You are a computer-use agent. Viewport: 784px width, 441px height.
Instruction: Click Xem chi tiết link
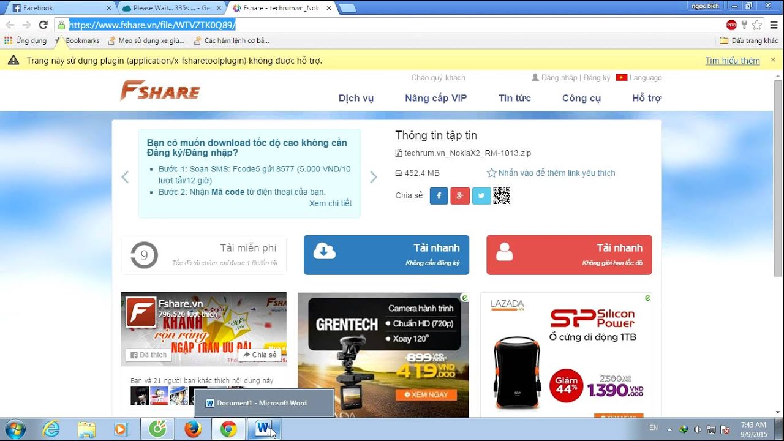pyautogui.click(x=331, y=203)
